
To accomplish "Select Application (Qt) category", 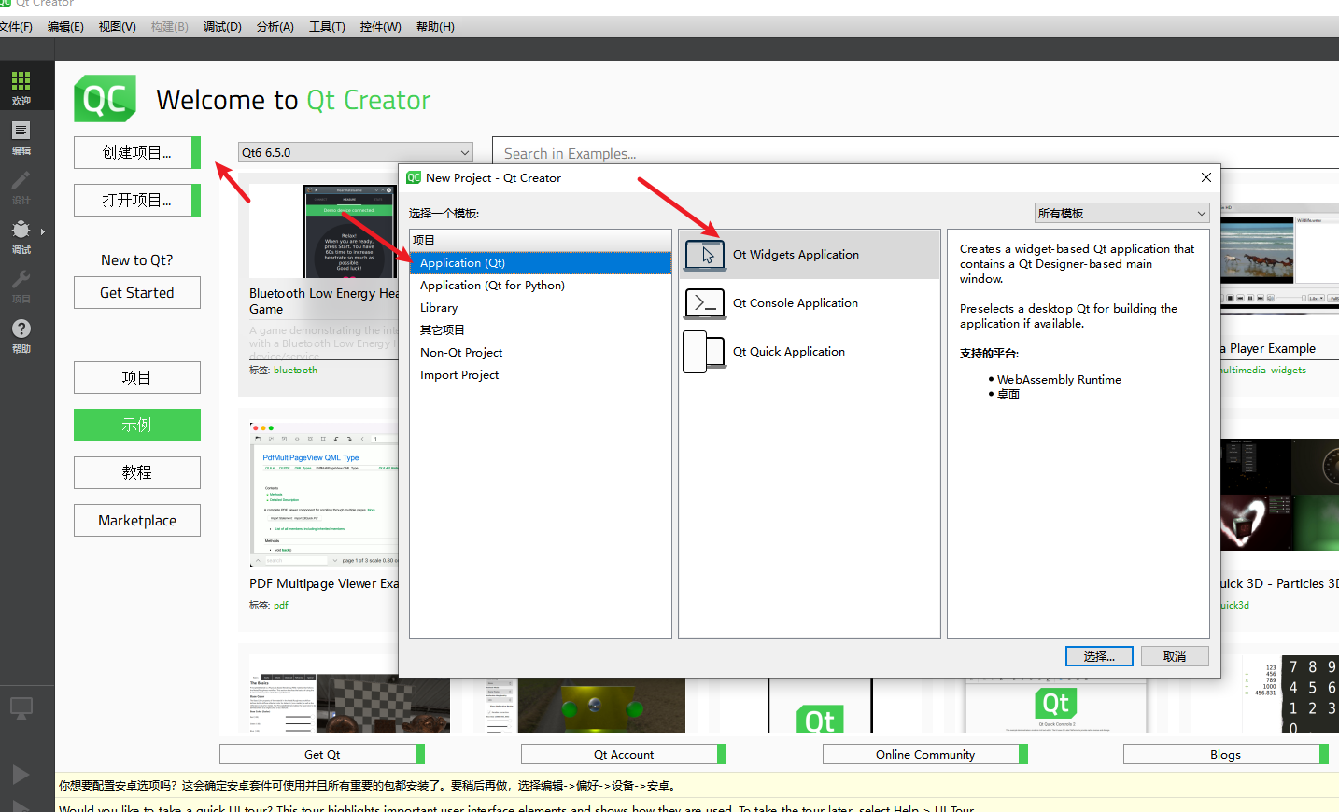I will click(541, 263).
